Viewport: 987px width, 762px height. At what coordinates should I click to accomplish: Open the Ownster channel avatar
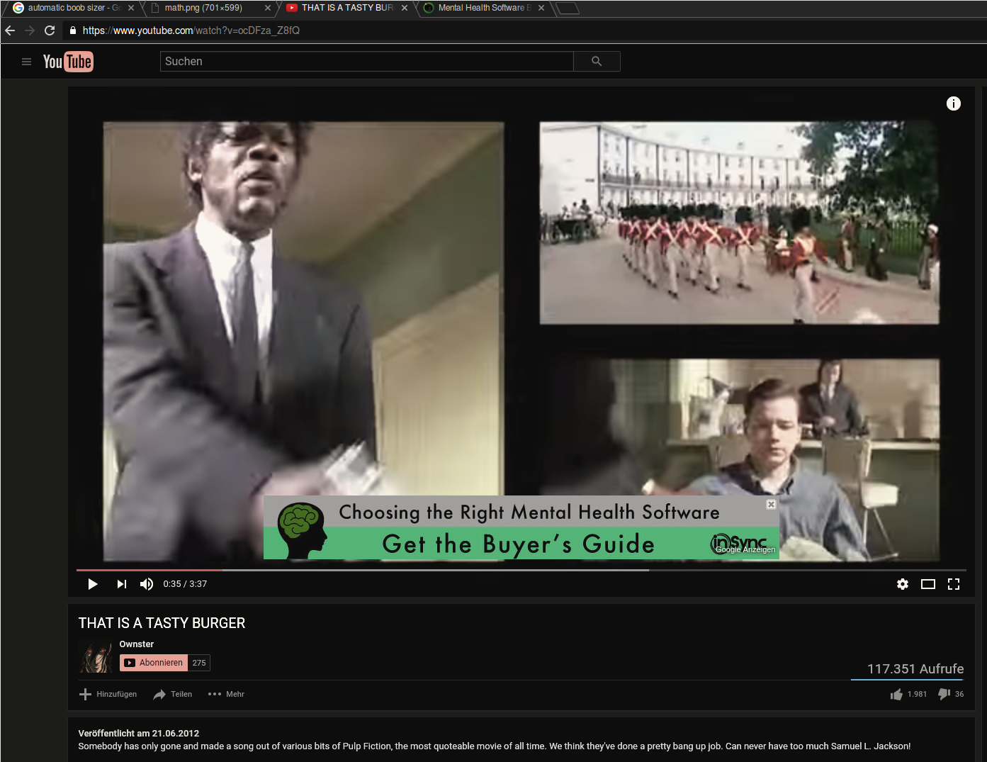click(96, 656)
